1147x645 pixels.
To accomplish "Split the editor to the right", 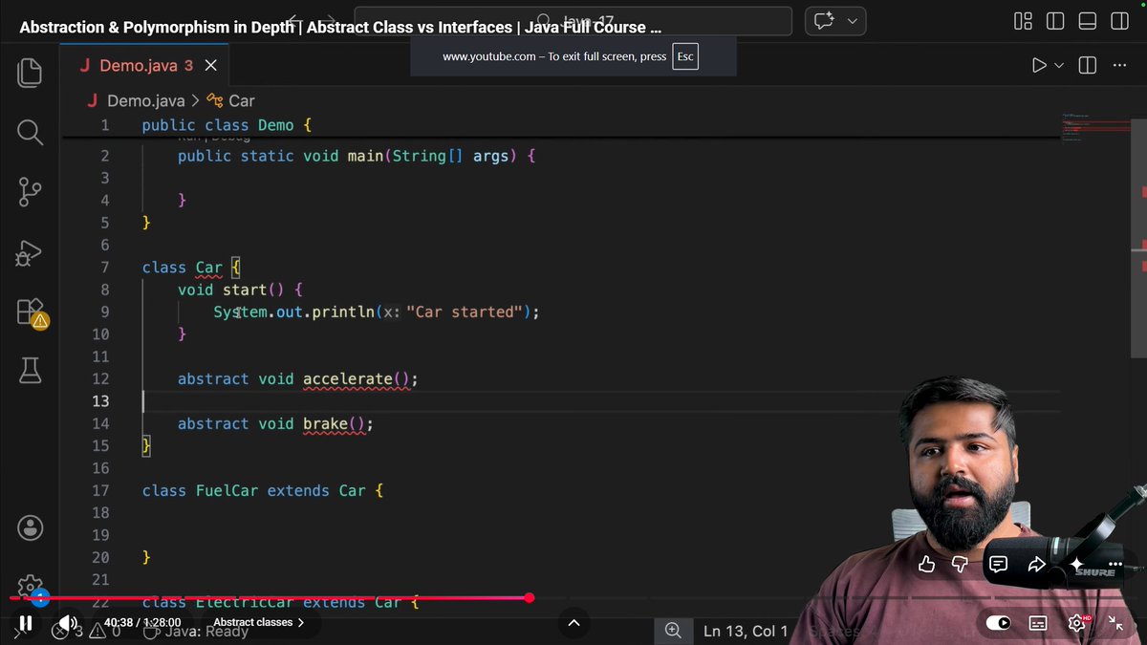I will (x=1087, y=65).
